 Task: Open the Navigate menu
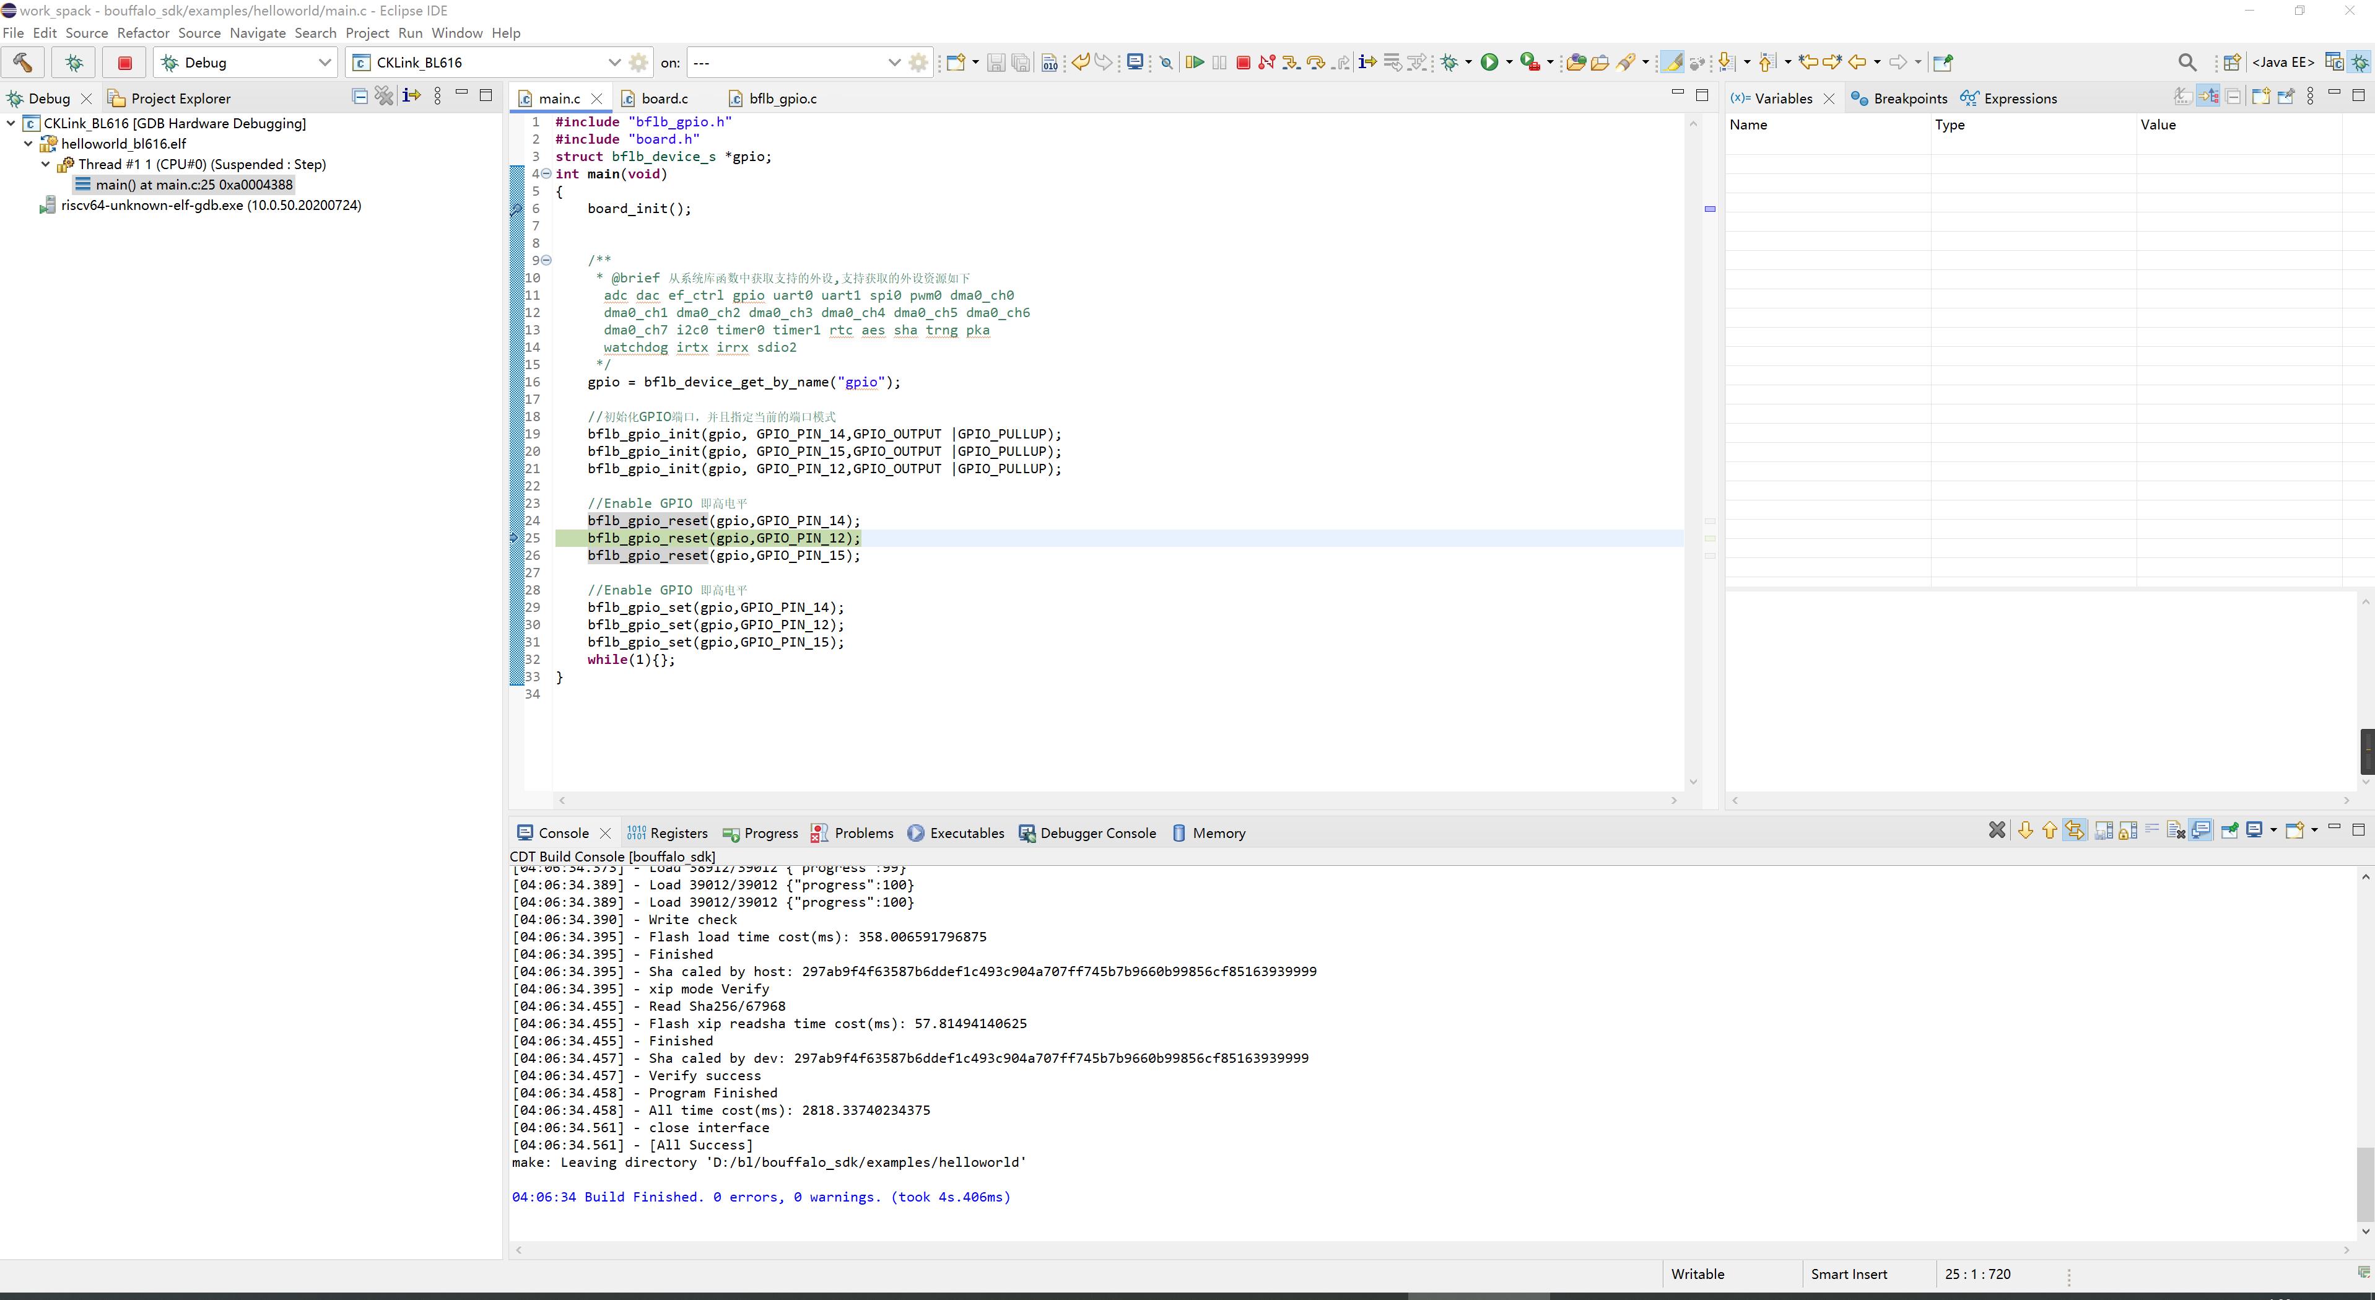257,33
